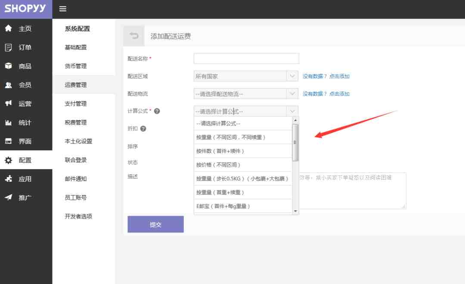The image size is (465, 284).
Task: Click the home icon for 主页
Action: coord(8,28)
